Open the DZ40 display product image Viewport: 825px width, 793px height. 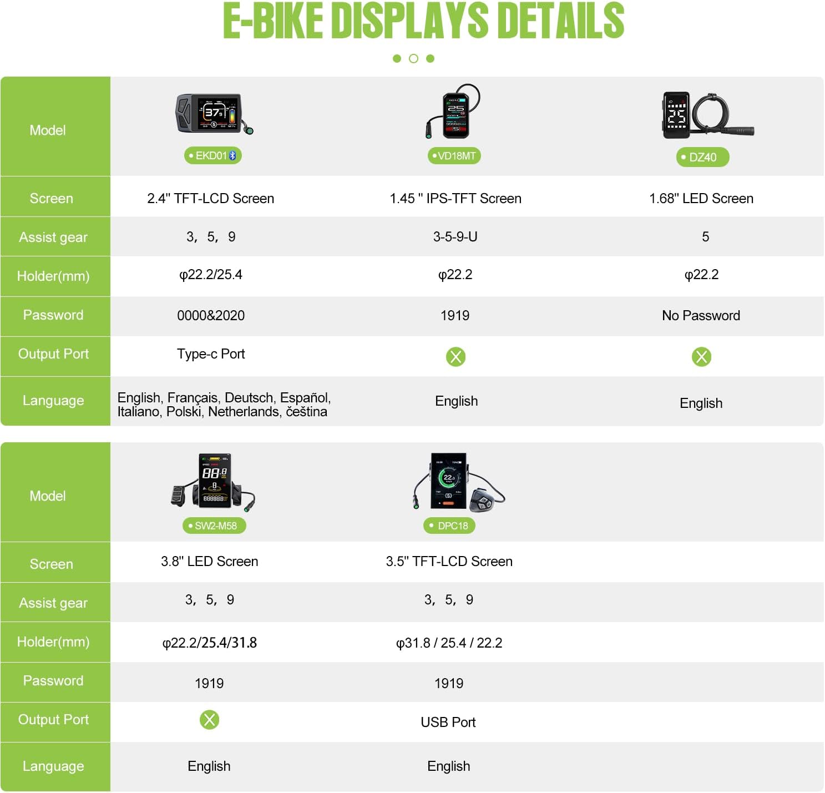tap(705, 115)
